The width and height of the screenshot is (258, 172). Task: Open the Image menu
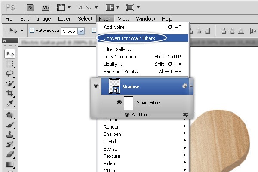(x=43, y=19)
